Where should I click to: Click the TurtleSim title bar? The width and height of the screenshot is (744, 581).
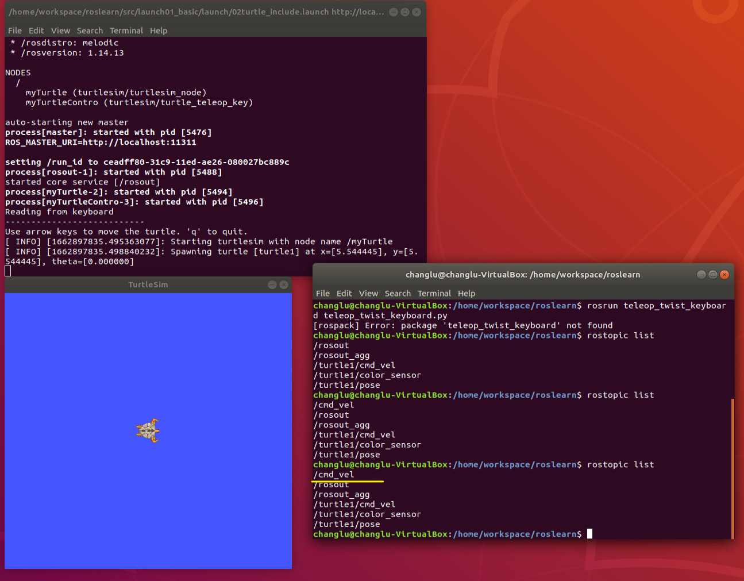(x=148, y=284)
